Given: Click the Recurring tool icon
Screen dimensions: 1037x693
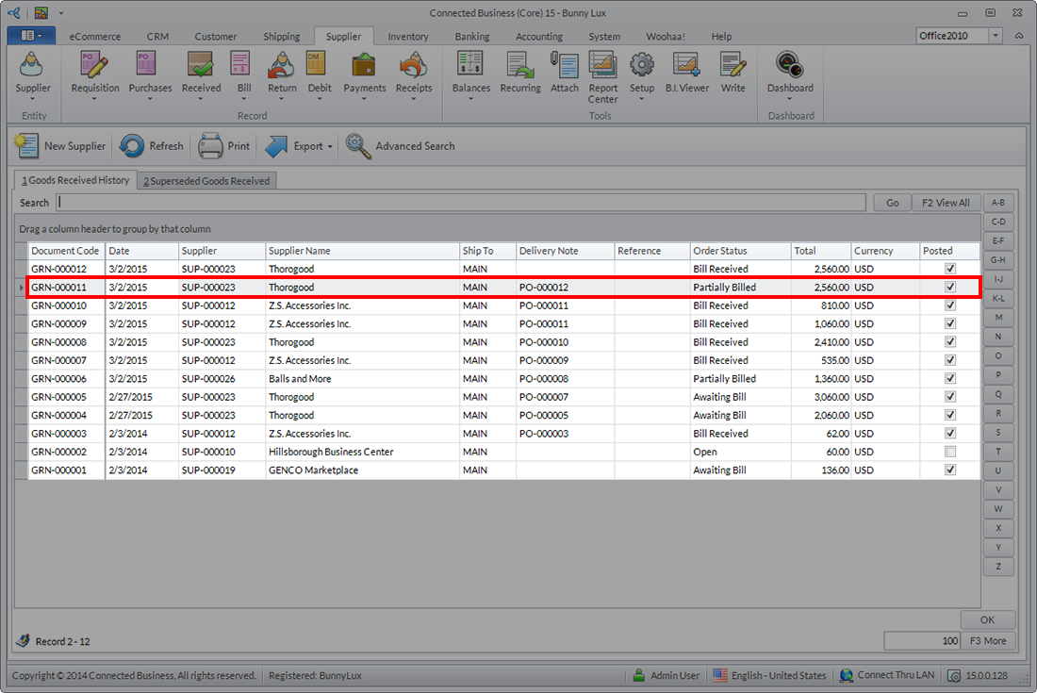Looking at the screenshot, I should 519,65.
